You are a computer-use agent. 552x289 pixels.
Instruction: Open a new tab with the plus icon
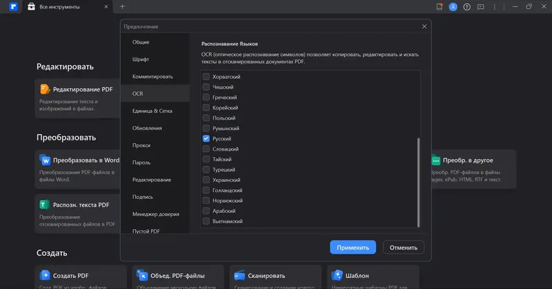pos(123,6)
